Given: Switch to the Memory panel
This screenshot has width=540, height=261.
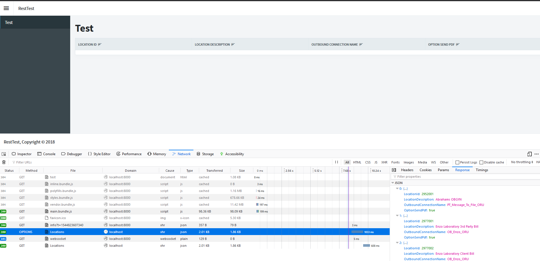Looking at the screenshot, I should (x=157, y=154).
